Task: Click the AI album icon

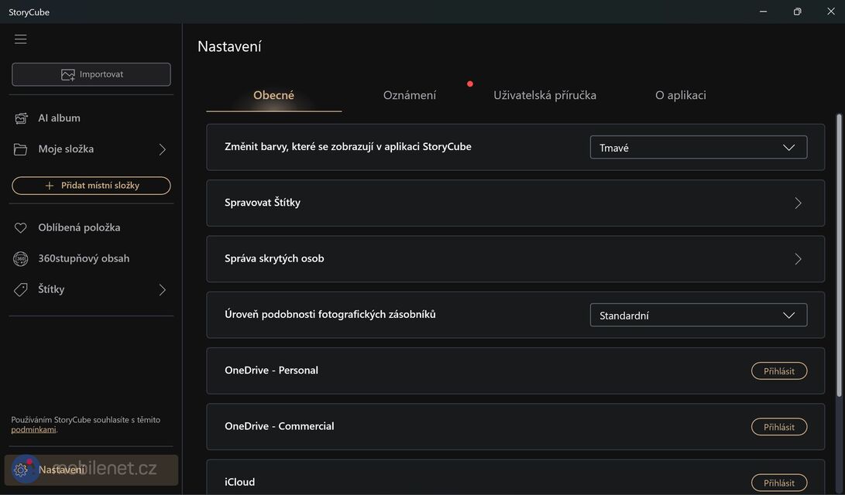Action: pyautogui.click(x=21, y=118)
